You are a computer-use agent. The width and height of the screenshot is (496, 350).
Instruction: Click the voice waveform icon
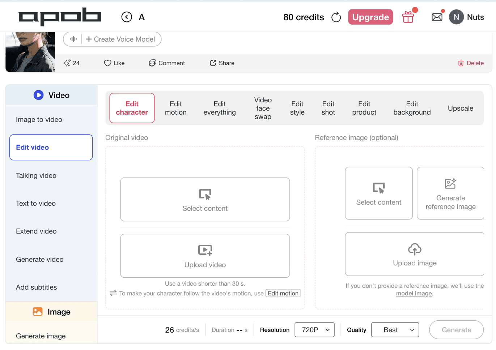[x=73, y=39]
